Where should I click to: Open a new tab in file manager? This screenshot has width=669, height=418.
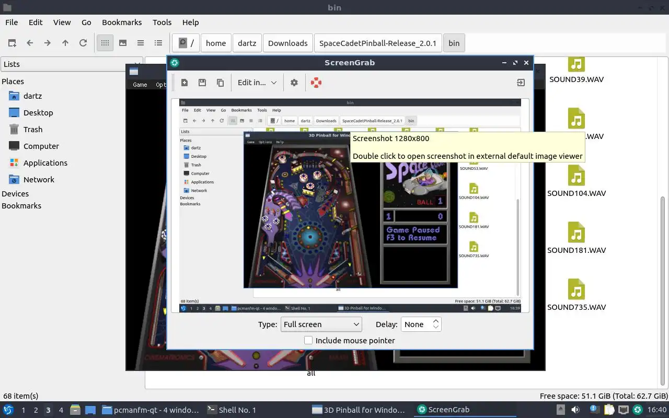[x=12, y=43]
